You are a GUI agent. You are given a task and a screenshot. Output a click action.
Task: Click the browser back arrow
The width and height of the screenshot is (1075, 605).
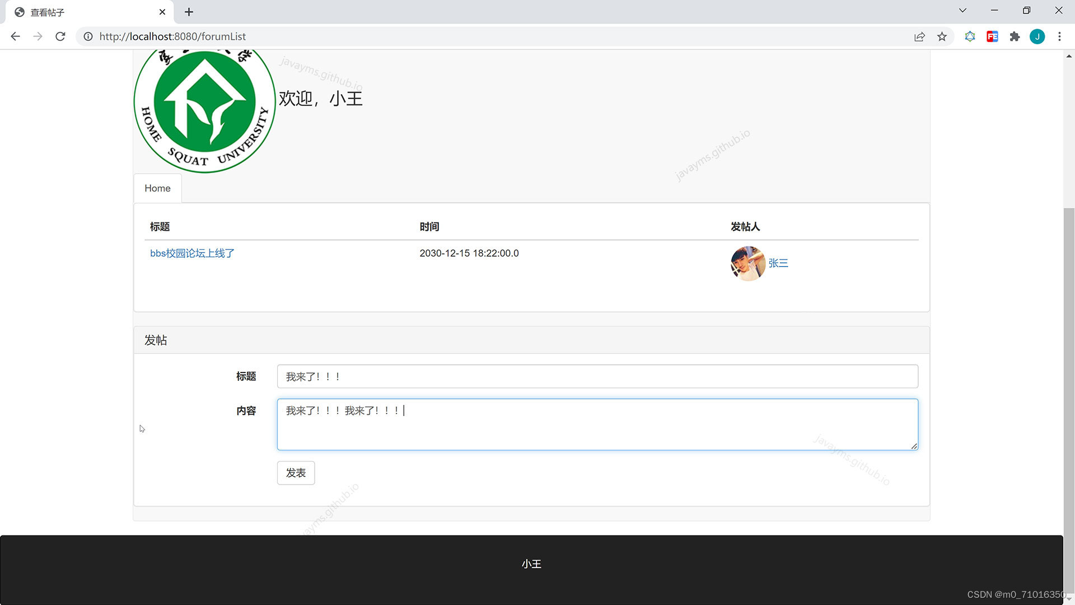[15, 36]
